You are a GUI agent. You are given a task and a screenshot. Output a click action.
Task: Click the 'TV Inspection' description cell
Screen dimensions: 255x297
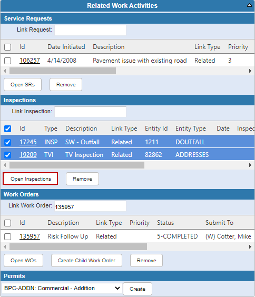point(84,155)
